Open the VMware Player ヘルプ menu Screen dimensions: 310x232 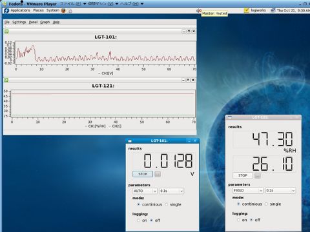[x=132, y=4]
